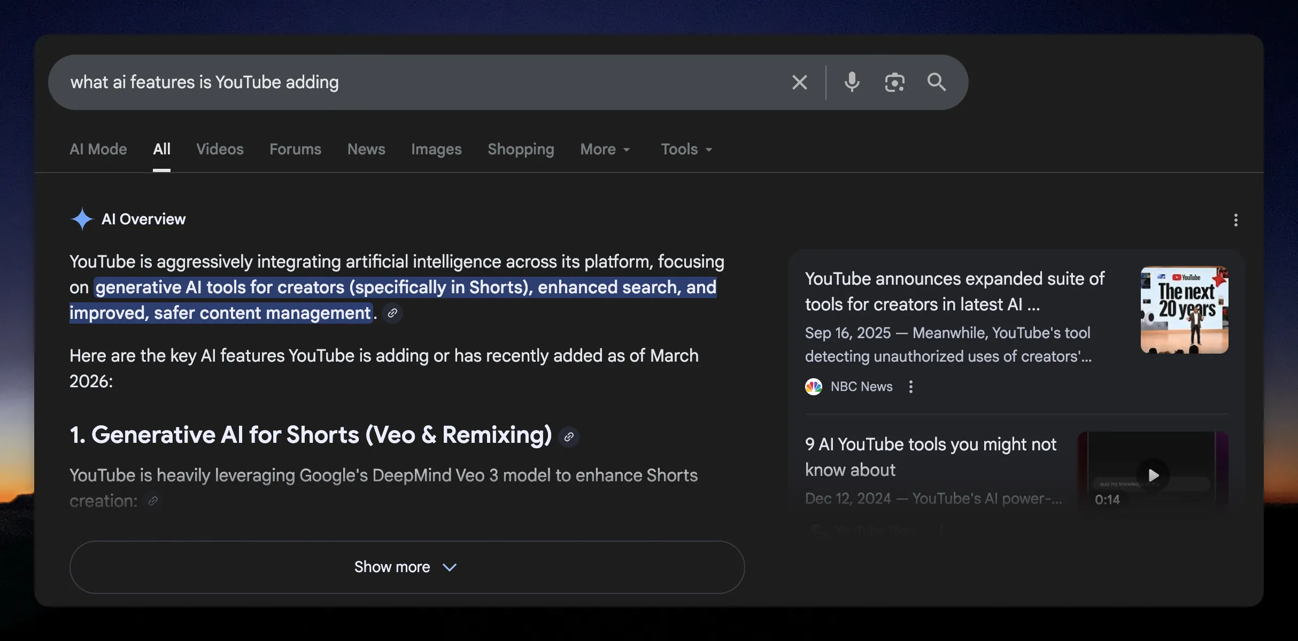Edit the search box text 'what ai features is YouTube adding'
The image size is (1298, 641).
[x=204, y=82]
